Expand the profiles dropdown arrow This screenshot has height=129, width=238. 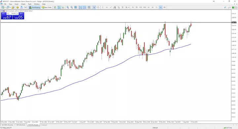pyautogui.click(x=10, y=7)
